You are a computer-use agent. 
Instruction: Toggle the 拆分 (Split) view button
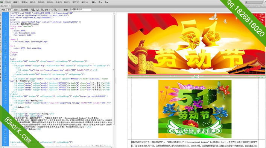coord(10,10)
